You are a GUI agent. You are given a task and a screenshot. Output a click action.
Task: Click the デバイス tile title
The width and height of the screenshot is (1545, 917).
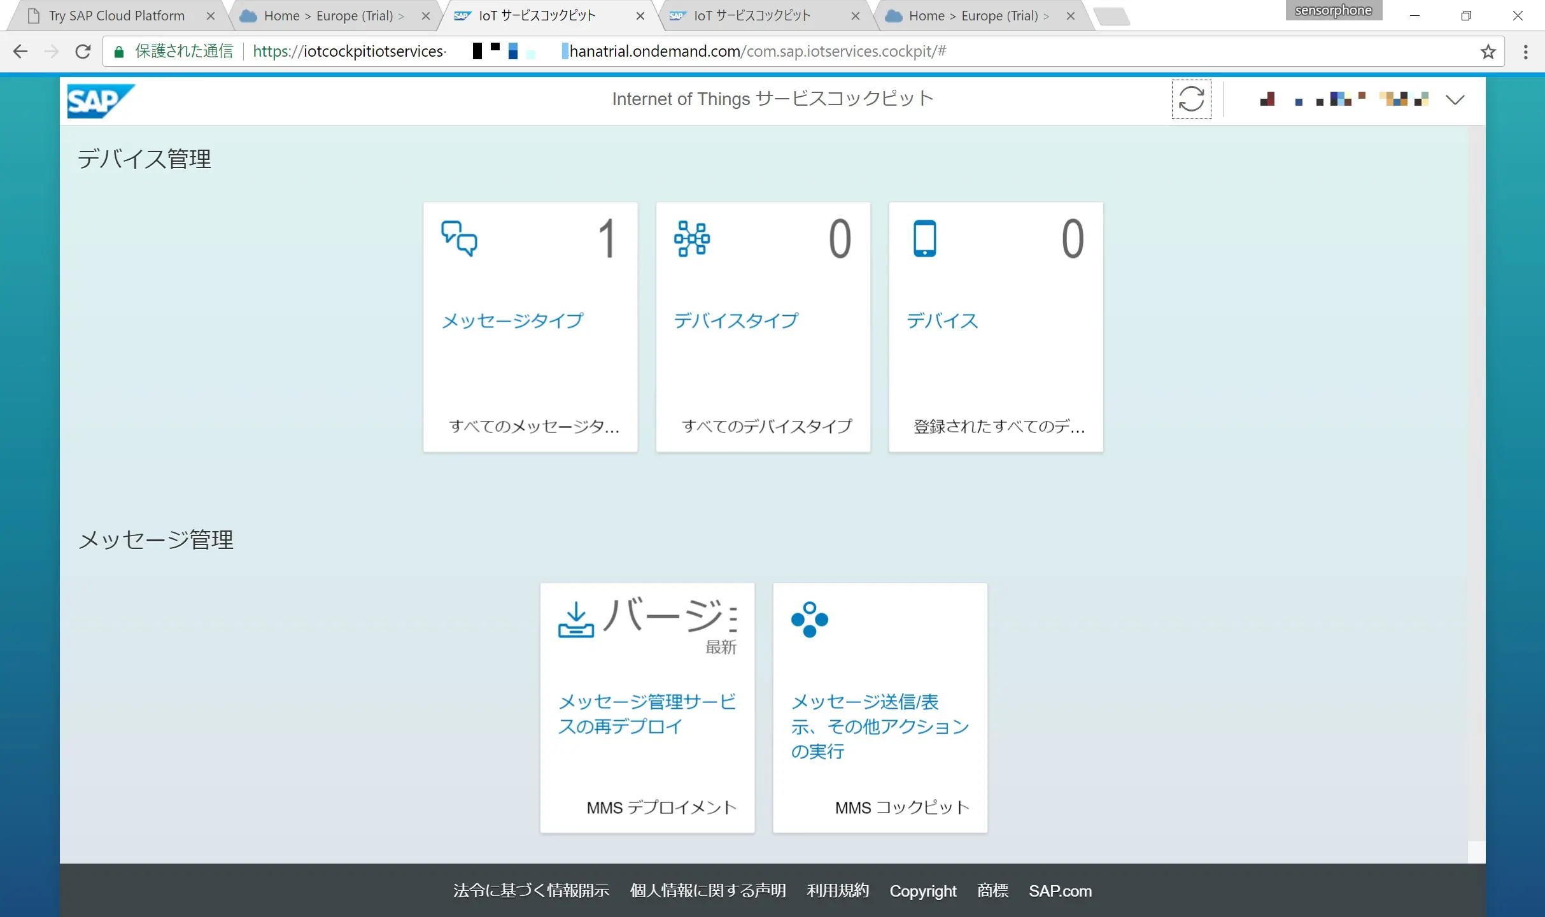point(942,320)
